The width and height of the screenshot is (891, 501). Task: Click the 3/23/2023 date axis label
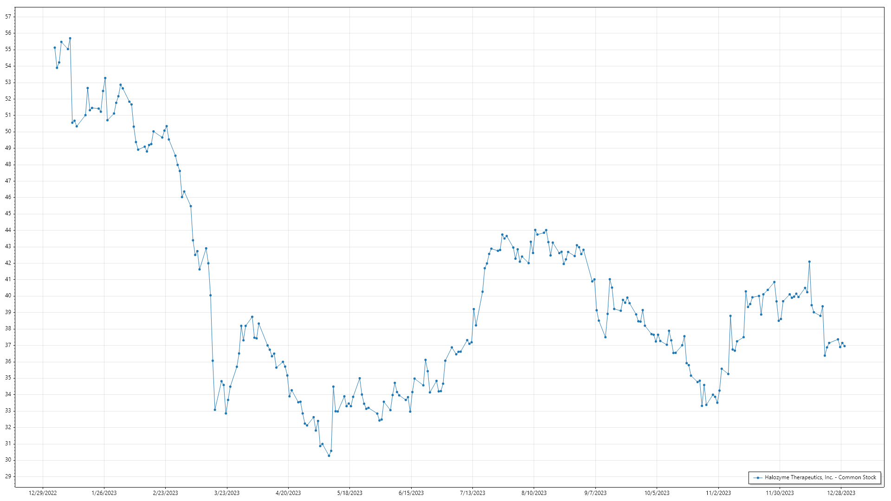click(227, 493)
